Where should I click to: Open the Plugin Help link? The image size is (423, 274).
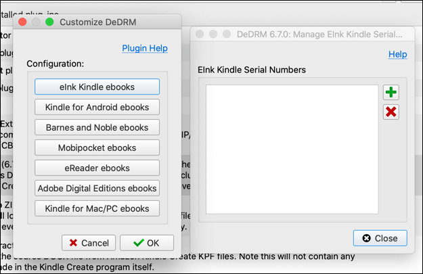(145, 48)
